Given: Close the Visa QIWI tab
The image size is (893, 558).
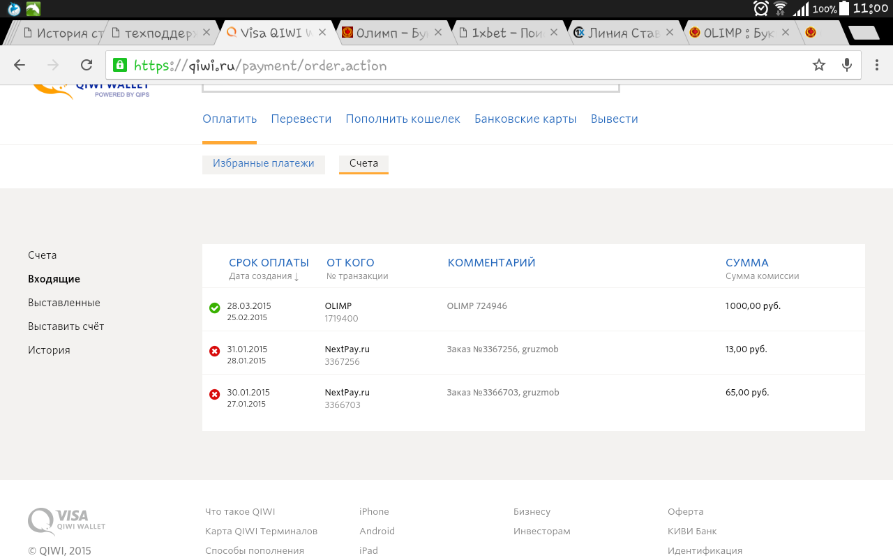Looking at the screenshot, I should (322, 32).
